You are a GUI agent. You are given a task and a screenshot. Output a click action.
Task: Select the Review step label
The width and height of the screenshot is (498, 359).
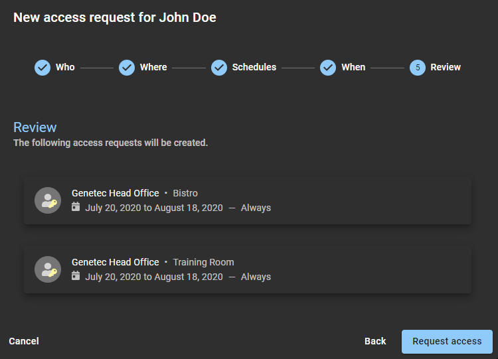click(x=446, y=67)
